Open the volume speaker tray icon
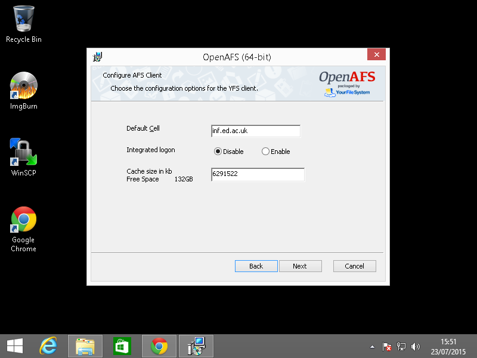477x358 pixels. tap(415, 347)
